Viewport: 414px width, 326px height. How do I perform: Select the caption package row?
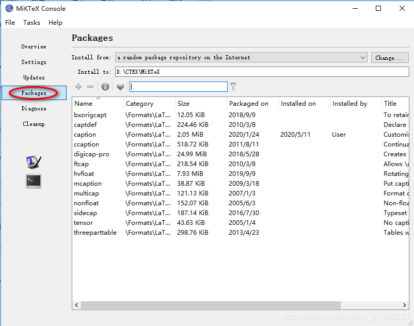coord(241,135)
